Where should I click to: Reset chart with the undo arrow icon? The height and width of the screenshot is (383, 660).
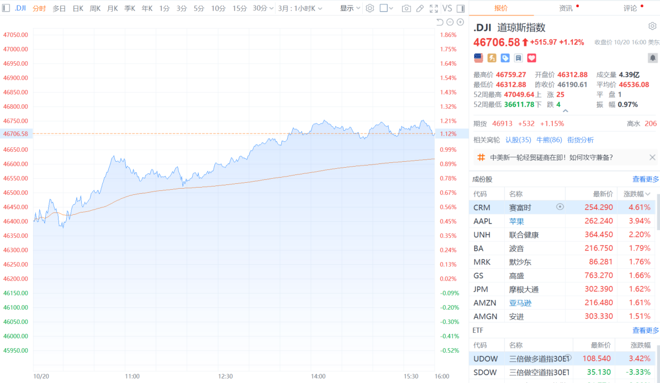[x=440, y=22]
